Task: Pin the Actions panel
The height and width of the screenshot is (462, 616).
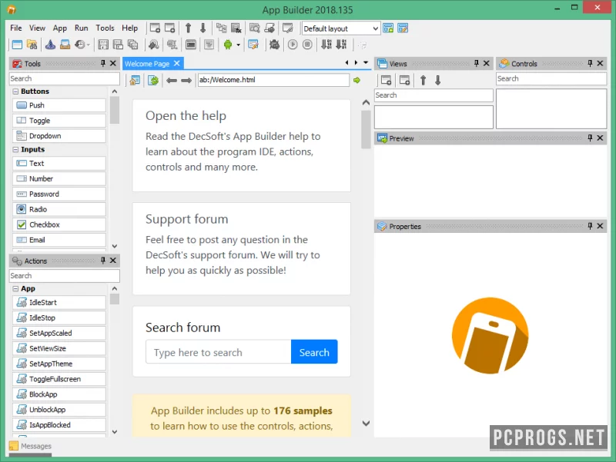Action: coord(103,260)
